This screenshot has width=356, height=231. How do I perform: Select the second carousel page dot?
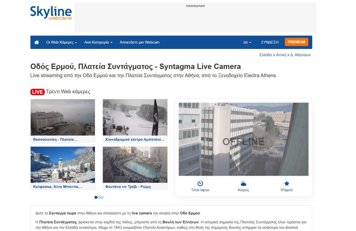[x=99, y=197]
